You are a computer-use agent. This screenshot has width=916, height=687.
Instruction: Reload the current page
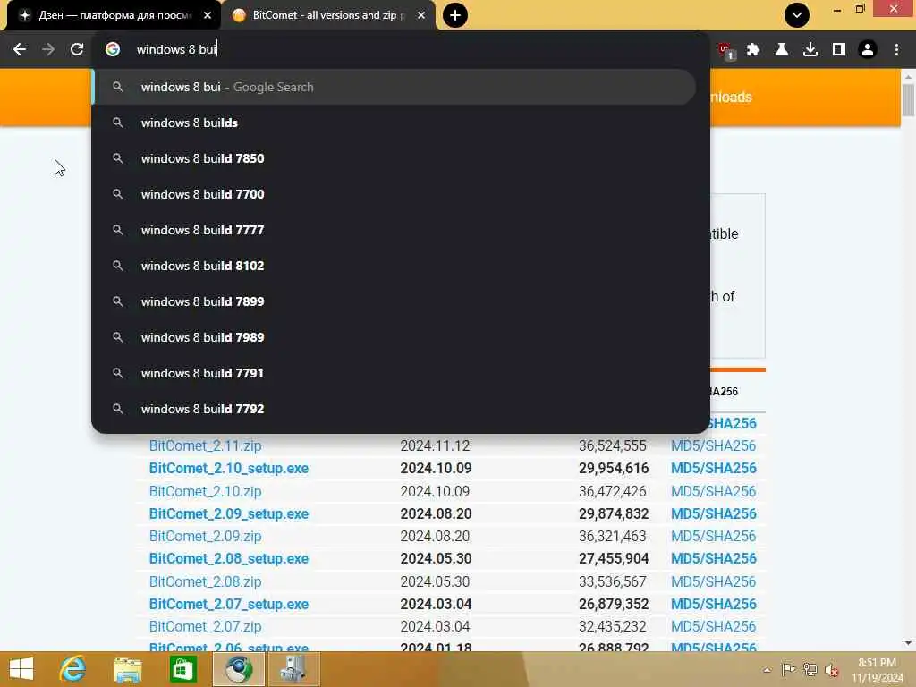click(x=77, y=50)
